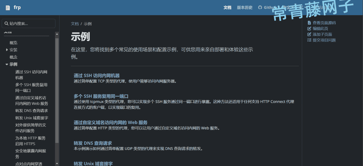The image size is (363, 166).
Task: Click the 添加子页面 icon
Action: click(309, 34)
